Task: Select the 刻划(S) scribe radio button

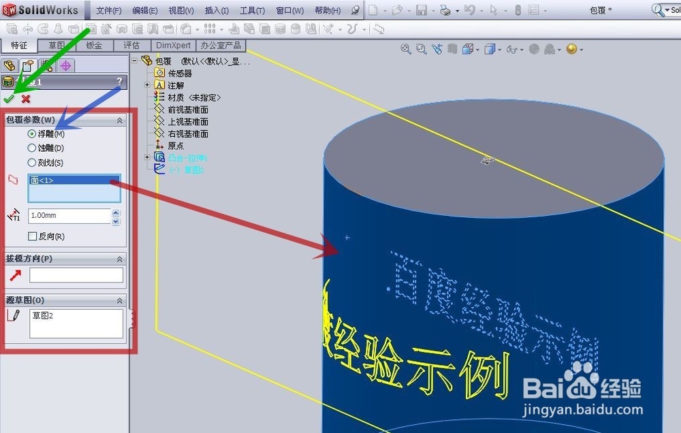Action: [31, 163]
